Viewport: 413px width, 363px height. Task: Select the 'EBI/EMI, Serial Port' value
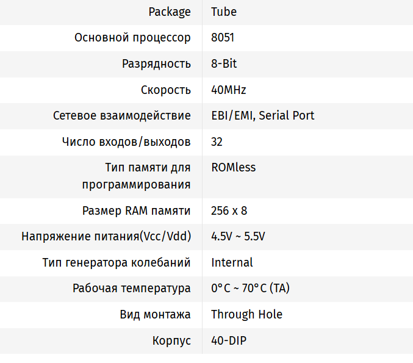(263, 115)
